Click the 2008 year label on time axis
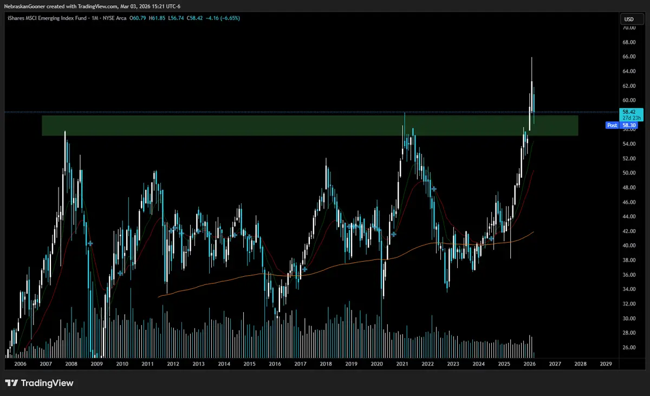The image size is (650, 396). pyautogui.click(x=71, y=365)
